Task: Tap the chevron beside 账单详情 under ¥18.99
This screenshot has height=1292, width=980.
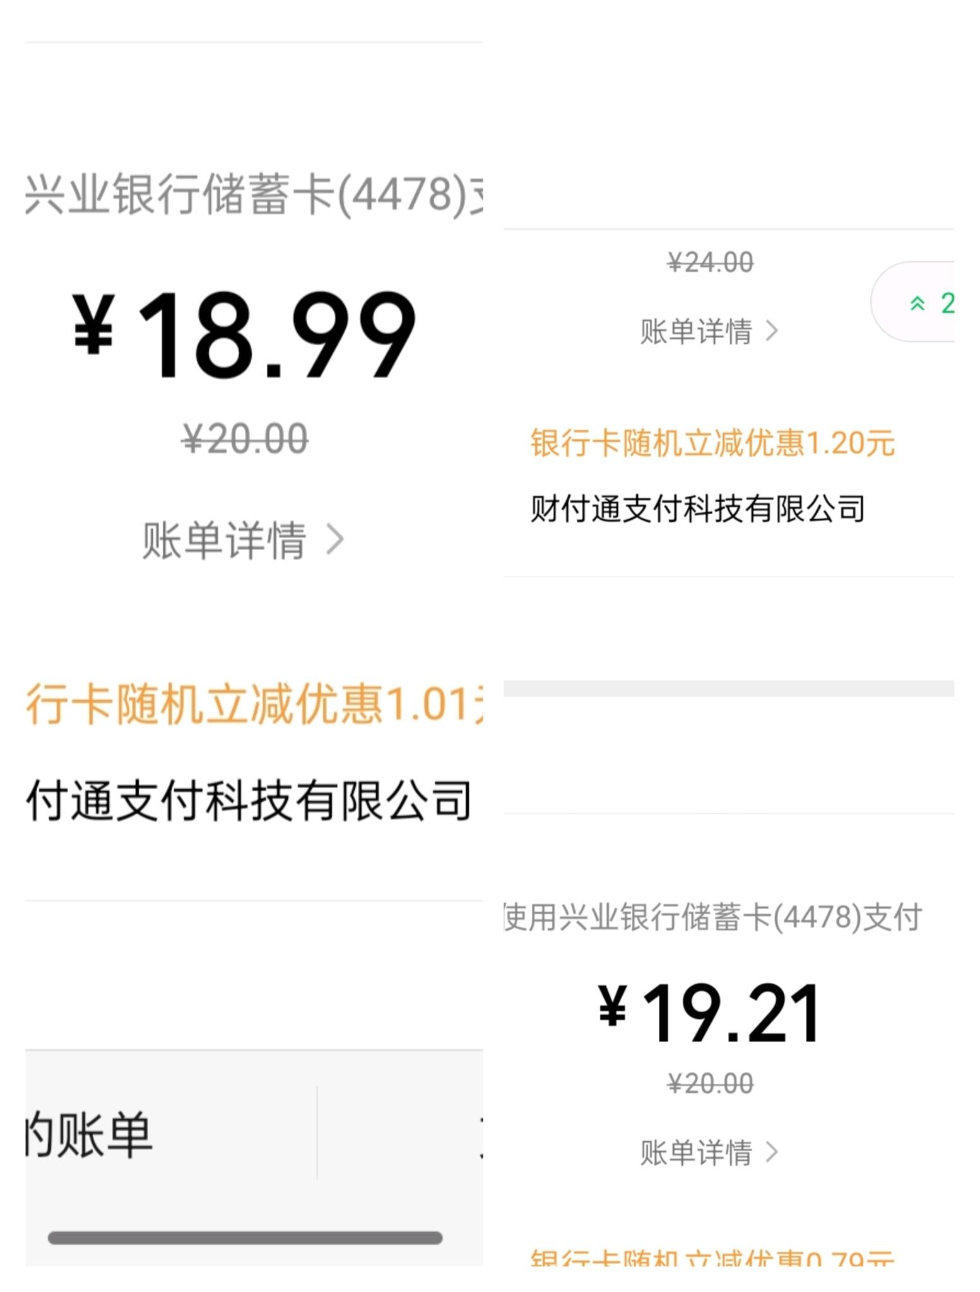Action: coord(335,541)
